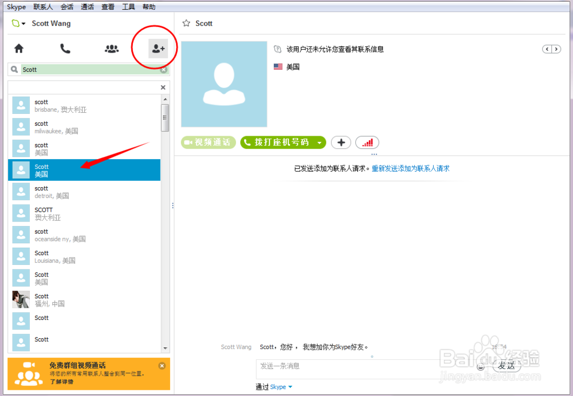The height and width of the screenshot is (396, 573).
Task: Click the Scott, 您好 sent message
Action: [x=314, y=347]
